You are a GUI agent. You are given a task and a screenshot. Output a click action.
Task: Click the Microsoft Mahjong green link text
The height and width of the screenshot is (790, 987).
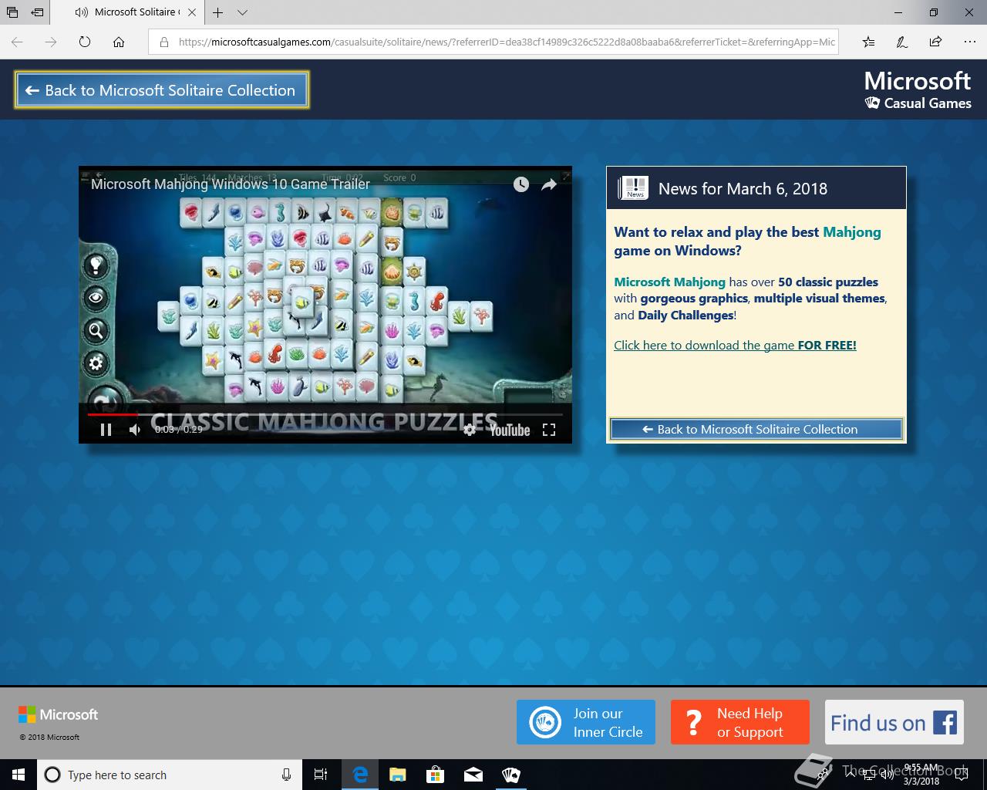pos(669,282)
